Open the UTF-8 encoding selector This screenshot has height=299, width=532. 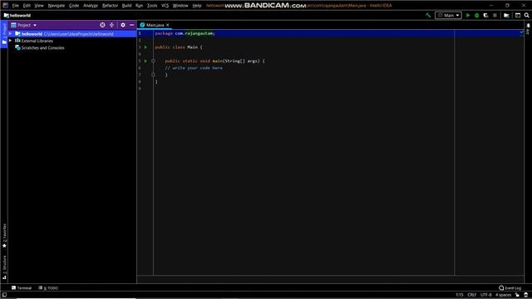485,295
